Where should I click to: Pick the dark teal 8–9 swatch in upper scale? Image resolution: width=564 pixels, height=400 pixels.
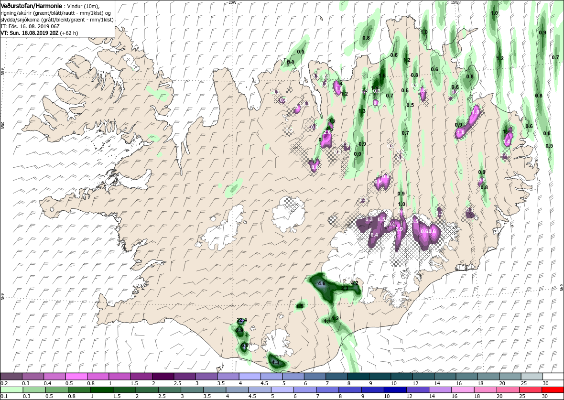pyautogui.click(x=358, y=376)
